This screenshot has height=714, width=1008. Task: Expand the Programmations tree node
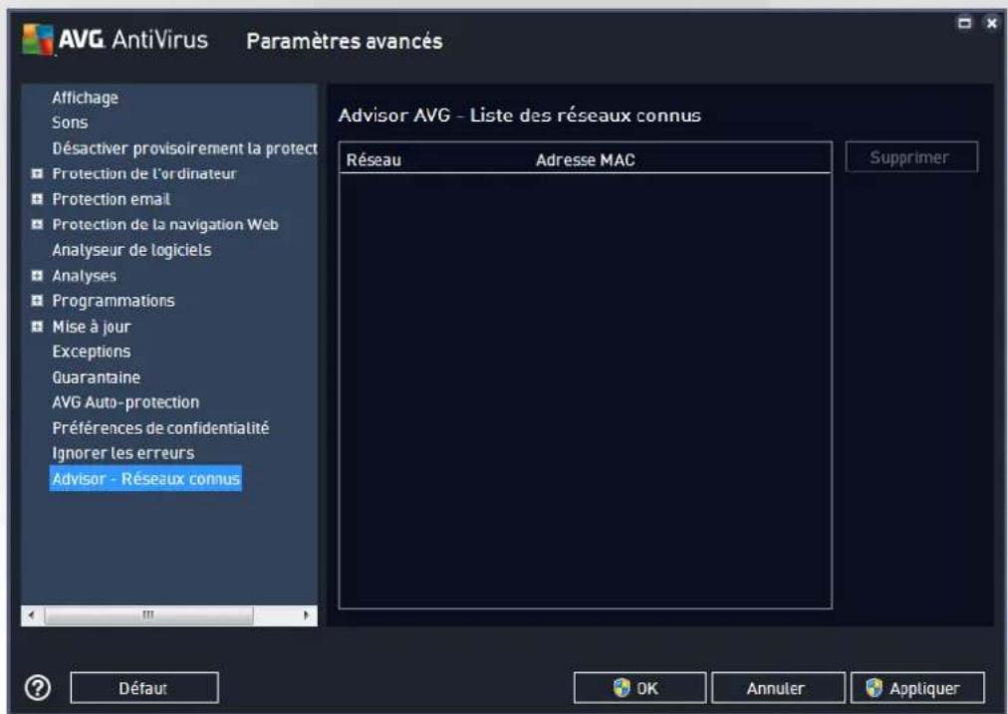tap(37, 301)
